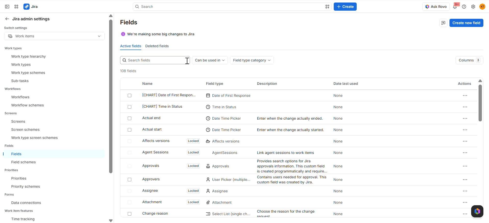Open notifications bell icon
489x223 pixels.
coord(455,7)
